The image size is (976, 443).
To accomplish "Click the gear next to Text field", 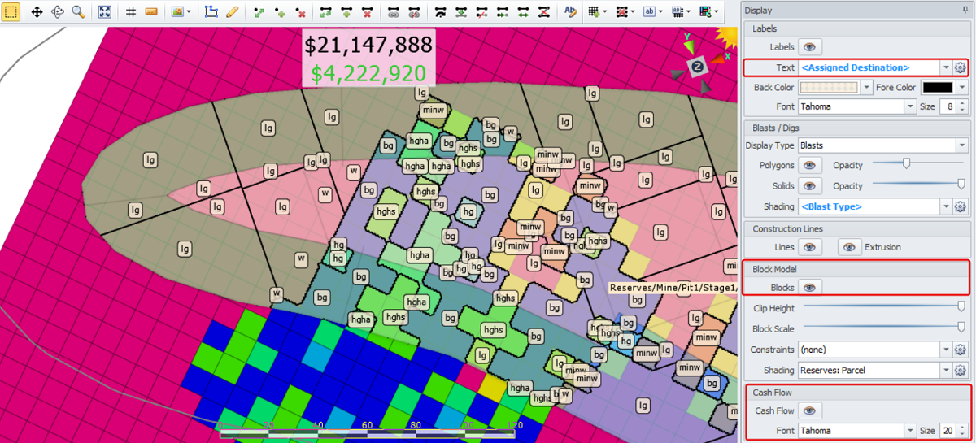I will (x=960, y=67).
